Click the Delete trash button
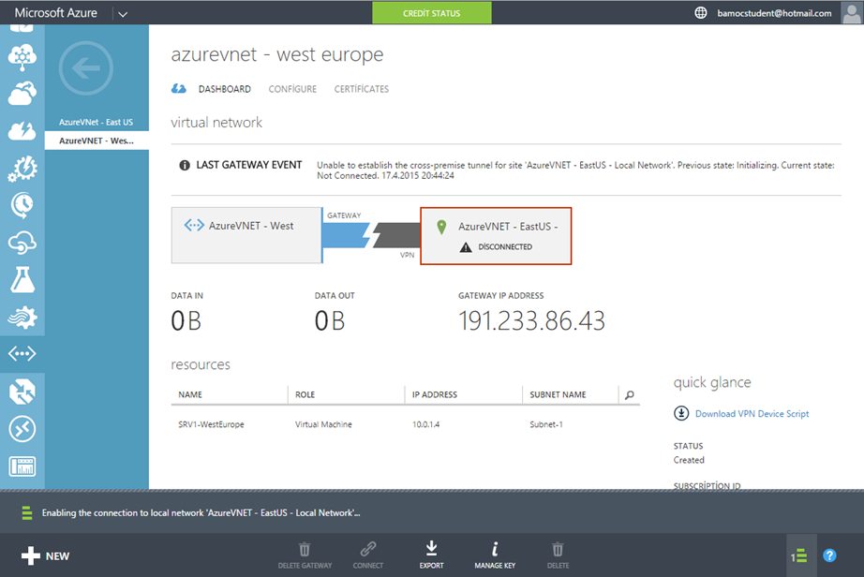The image size is (864, 577). pos(558,555)
